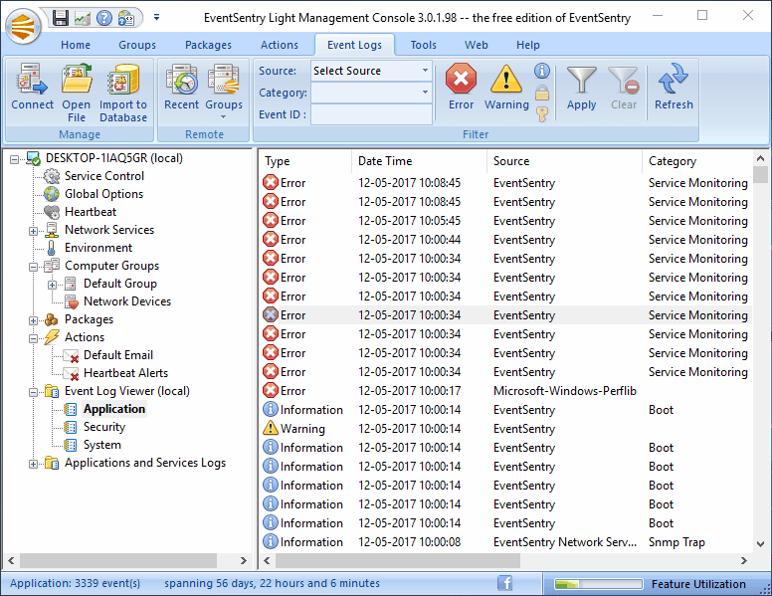
Task: Collapse the Event Log Viewer (local) node
Action: (x=33, y=392)
